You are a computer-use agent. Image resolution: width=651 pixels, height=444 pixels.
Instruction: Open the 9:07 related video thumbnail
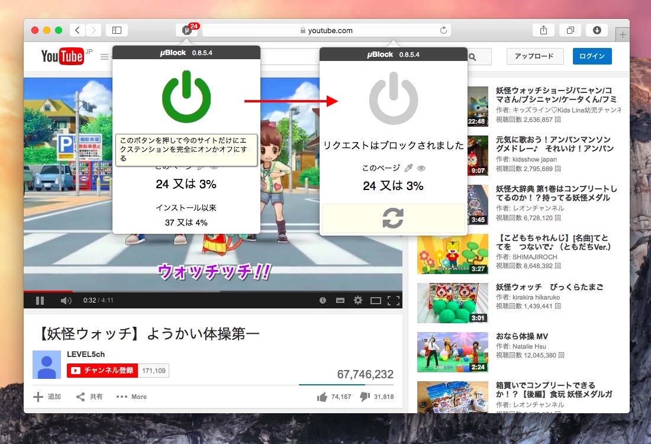point(478,155)
